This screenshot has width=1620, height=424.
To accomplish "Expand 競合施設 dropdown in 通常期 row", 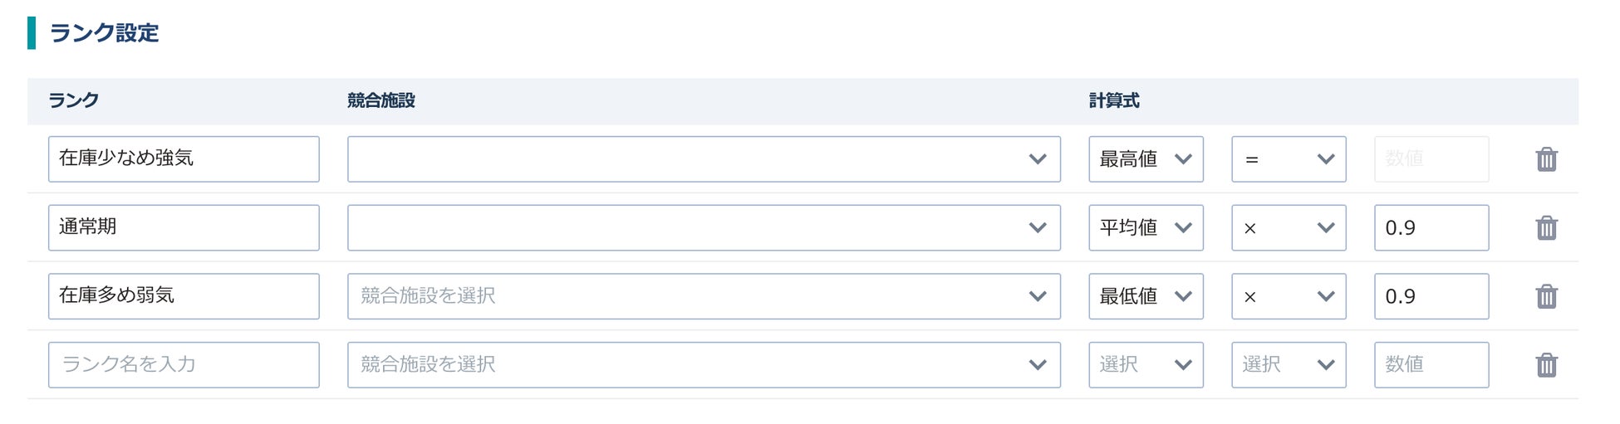I will (x=703, y=228).
